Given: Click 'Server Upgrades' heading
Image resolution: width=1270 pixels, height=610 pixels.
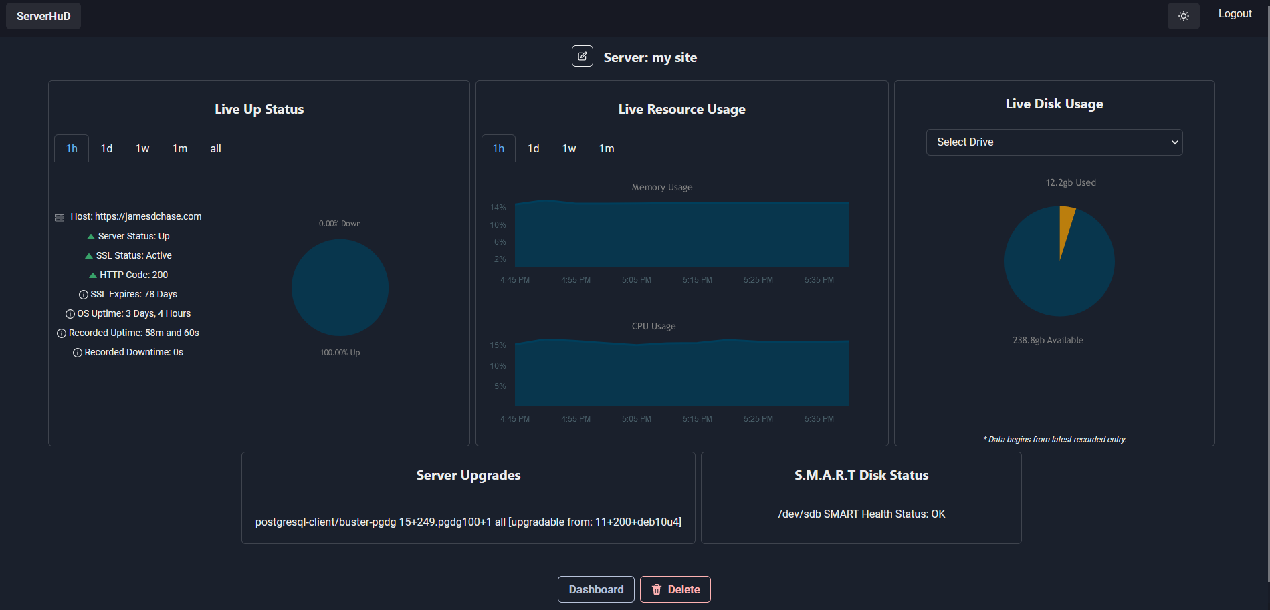Looking at the screenshot, I should coord(468,476).
